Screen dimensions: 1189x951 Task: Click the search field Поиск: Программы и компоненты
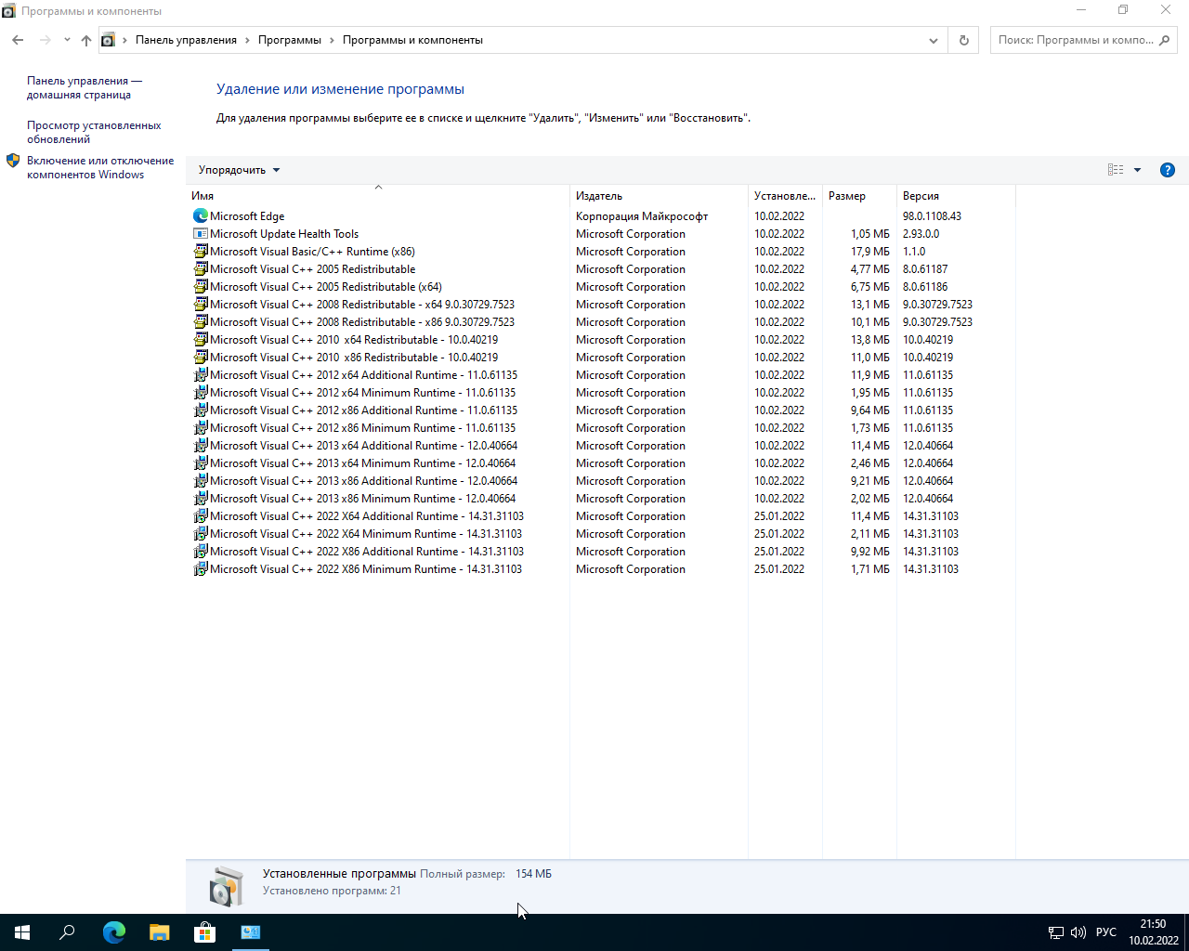tap(1075, 40)
